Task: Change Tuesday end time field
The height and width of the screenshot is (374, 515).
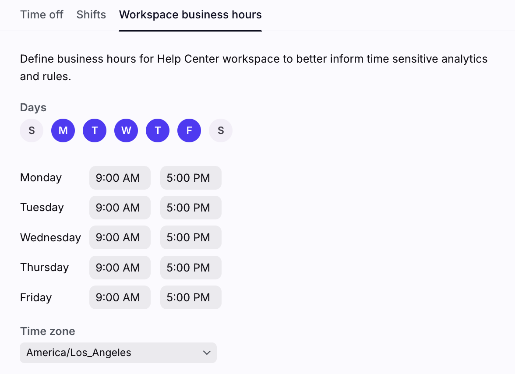Action: pyautogui.click(x=190, y=208)
